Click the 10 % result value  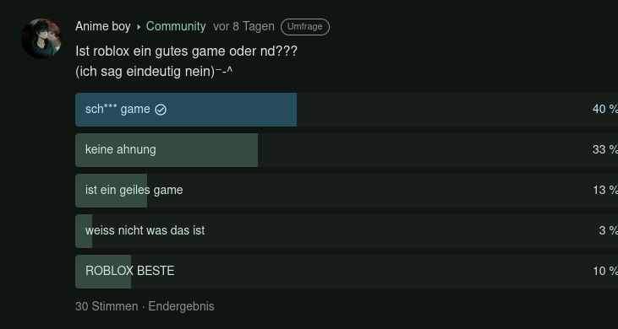tap(605, 272)
